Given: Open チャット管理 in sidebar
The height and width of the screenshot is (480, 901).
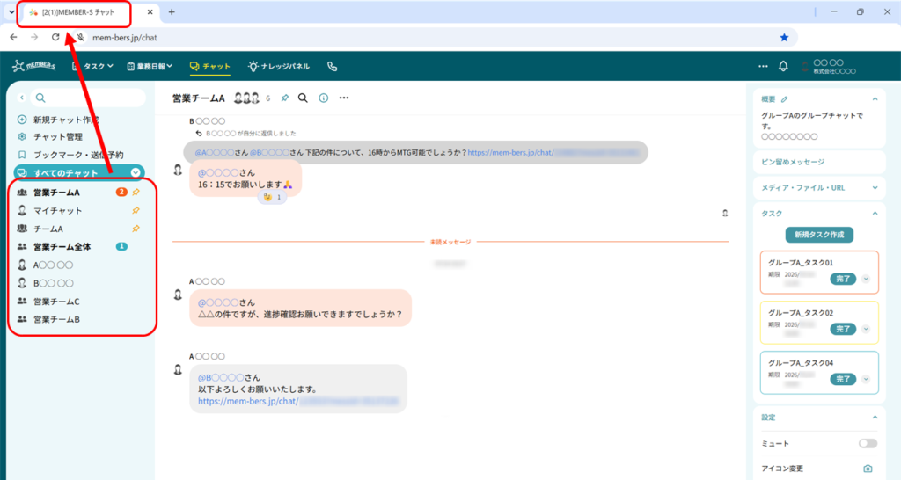Looking at the screenshot, I should tap(50, 136).
